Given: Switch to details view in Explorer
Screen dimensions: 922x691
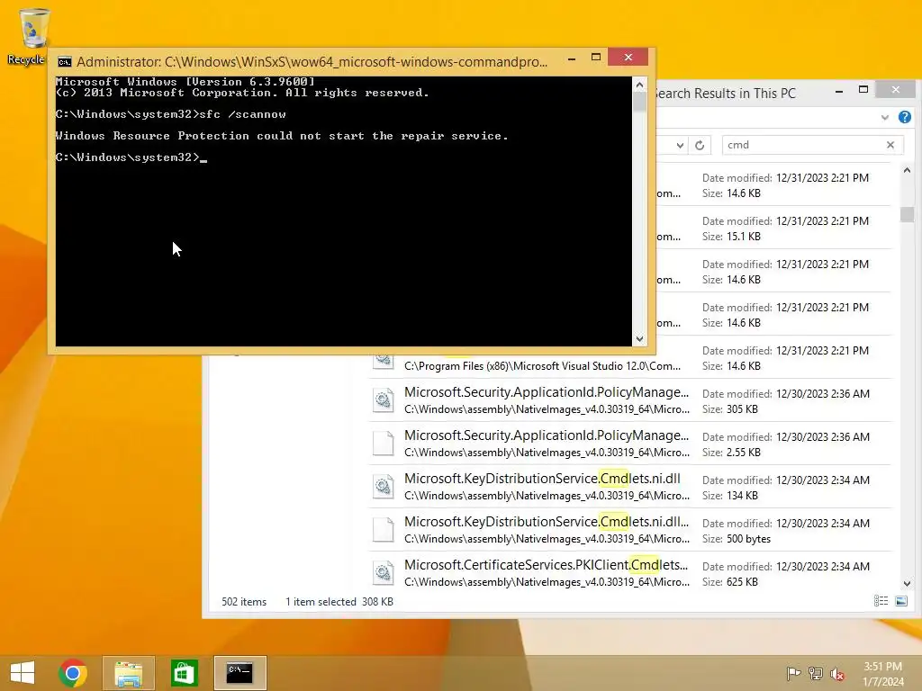Looking at the screenshot, I should point(881,600).
